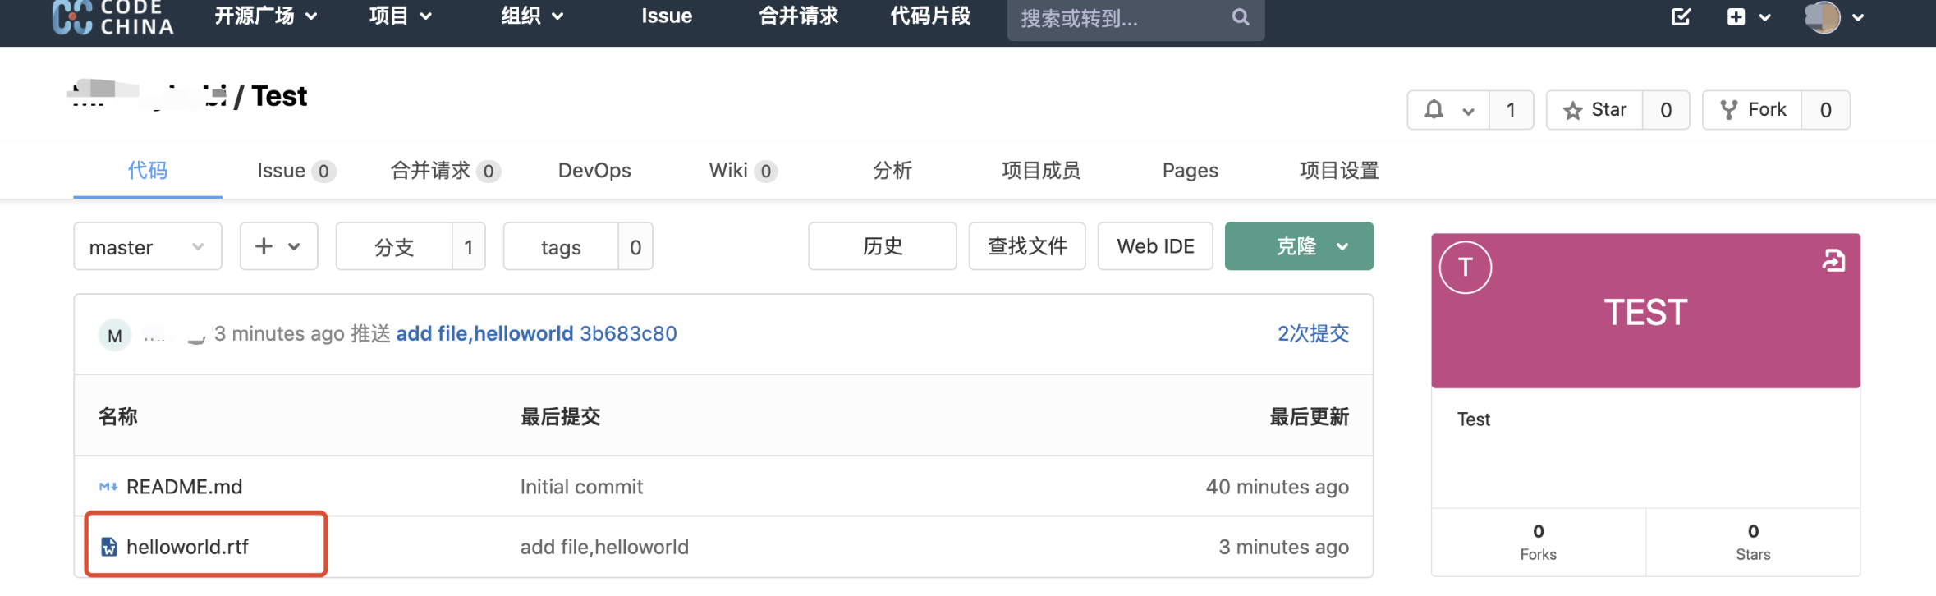View the fork count next to Fork

coord(1826,110)
